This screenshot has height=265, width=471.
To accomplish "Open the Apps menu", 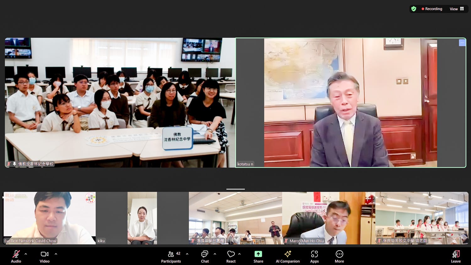I will click(314, 254).
